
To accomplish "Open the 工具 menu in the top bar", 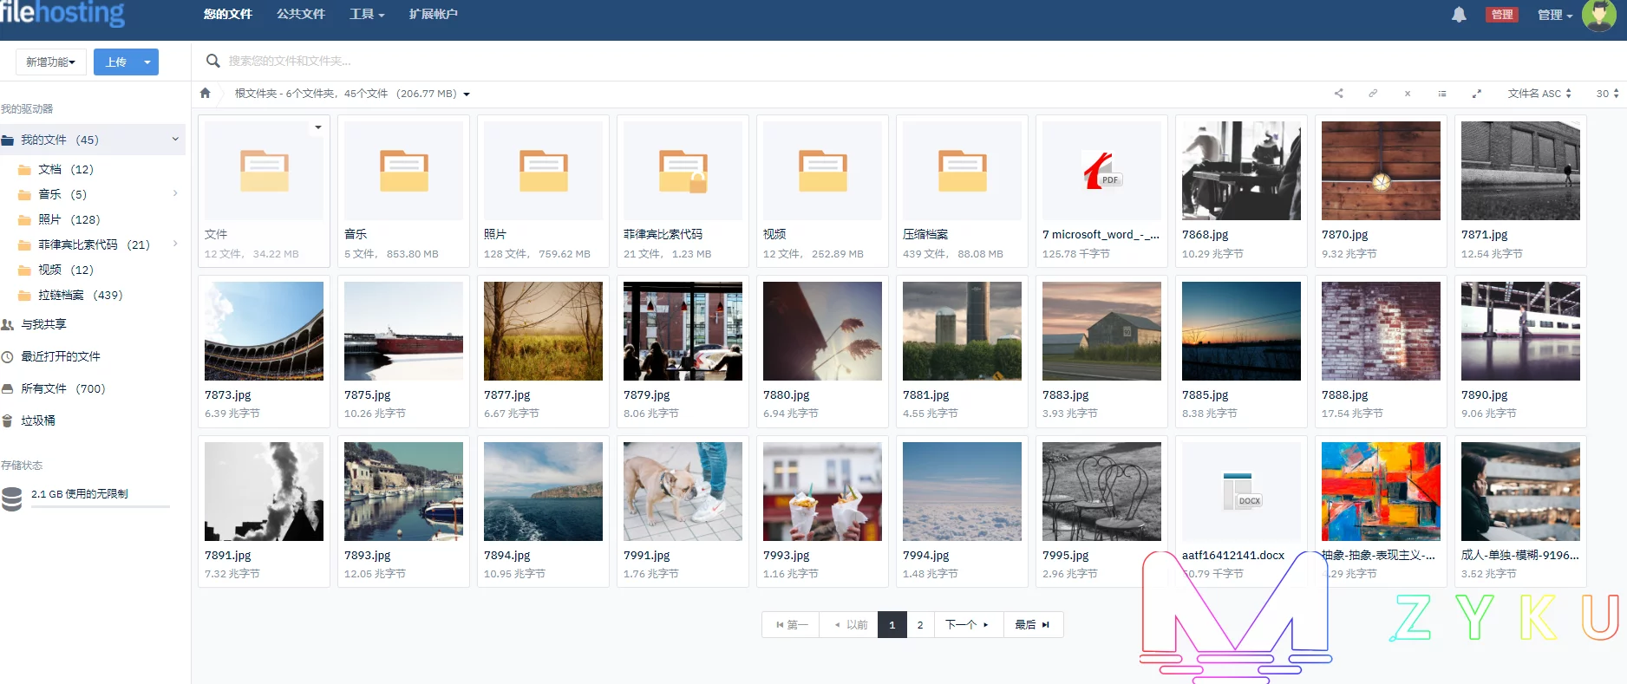I will click(366, 15).
